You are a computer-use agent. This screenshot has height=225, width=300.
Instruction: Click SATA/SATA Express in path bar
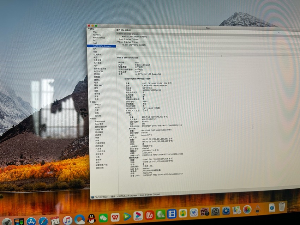pyautogui.click(x=128, y=196)
